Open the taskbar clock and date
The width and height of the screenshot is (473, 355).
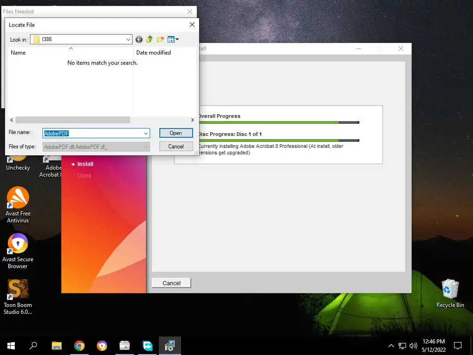coord(434,346)
